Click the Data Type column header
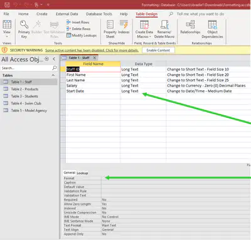The width and height of the screenshot is (251, 240). coord(144,64)
